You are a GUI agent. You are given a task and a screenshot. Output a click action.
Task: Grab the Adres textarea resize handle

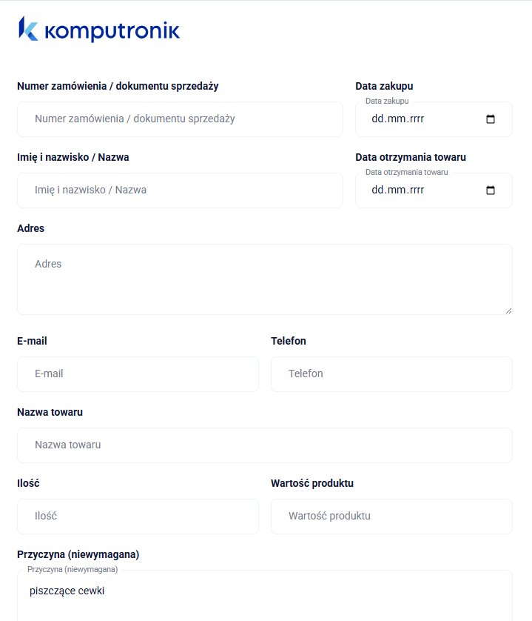tap(508, 310)
